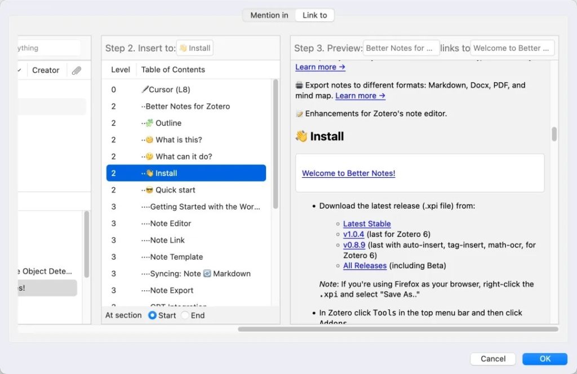Click the clover emoji next to Outline

click(x=149, y=123)
